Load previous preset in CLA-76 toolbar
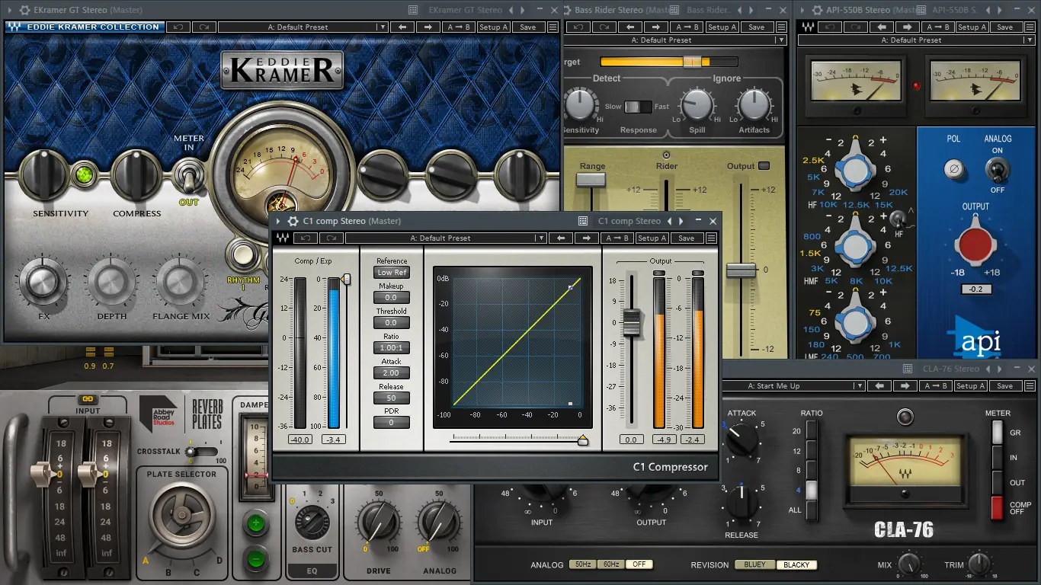The image size is (1041, 585). [879, 386]
